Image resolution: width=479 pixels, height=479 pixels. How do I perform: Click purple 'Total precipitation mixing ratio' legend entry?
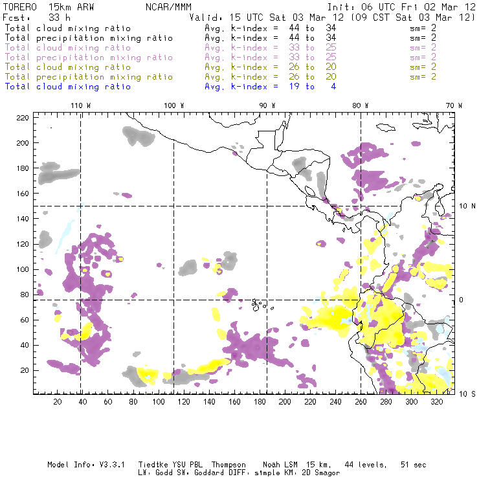[89, 58]
